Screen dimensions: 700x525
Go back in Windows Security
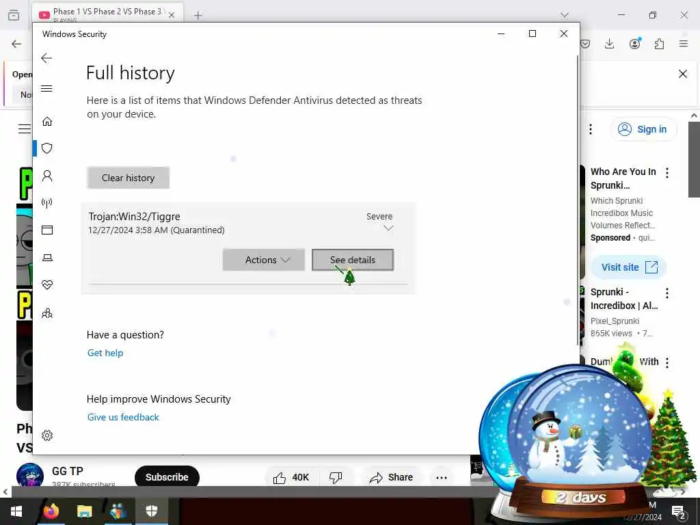[x=46, y=58]
